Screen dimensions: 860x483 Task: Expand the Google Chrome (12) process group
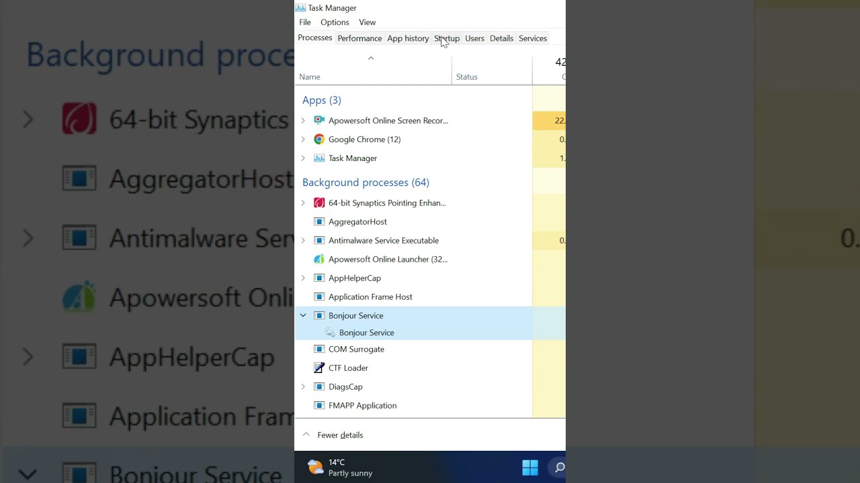[x=303, y=140]
